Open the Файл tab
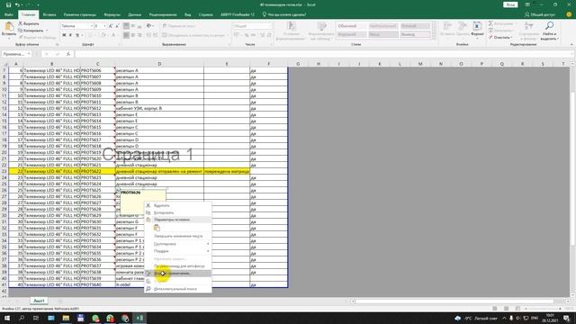 click(x=9, y=14)
